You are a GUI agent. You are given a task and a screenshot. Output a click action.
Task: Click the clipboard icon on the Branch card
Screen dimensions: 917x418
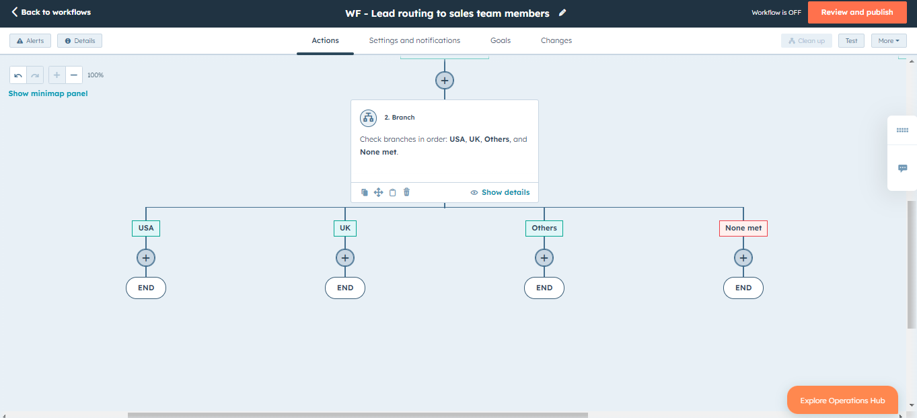pyautogui.click(x=392, y=192)
